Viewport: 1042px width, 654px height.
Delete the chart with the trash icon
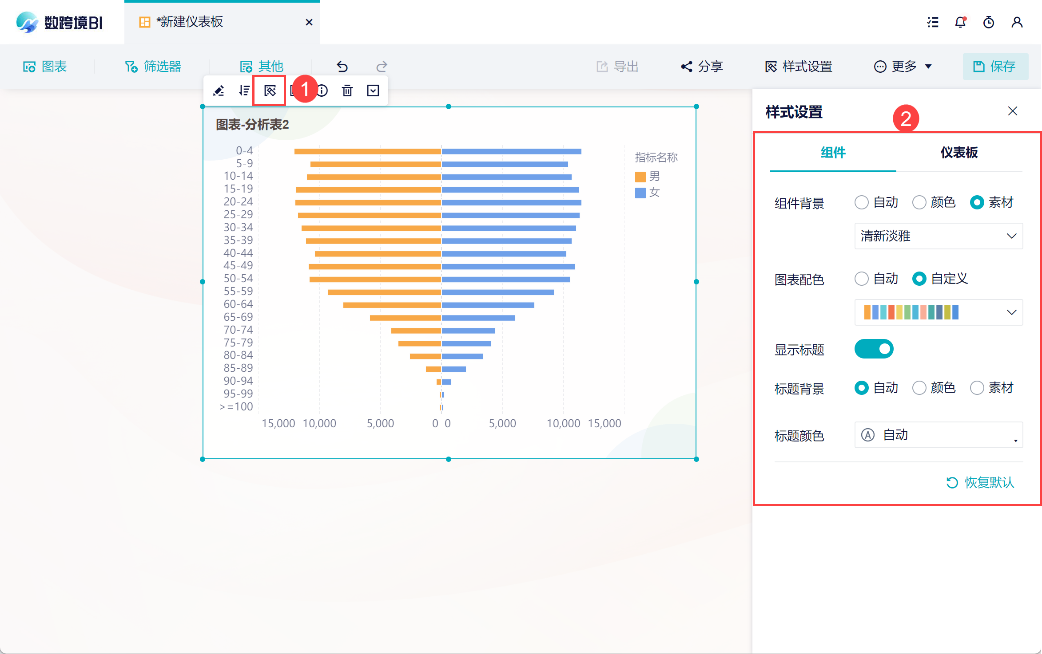(x=347, y=91)
